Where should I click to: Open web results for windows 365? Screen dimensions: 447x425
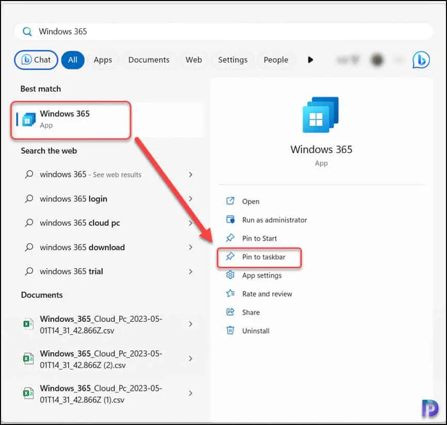pos(109,174)
